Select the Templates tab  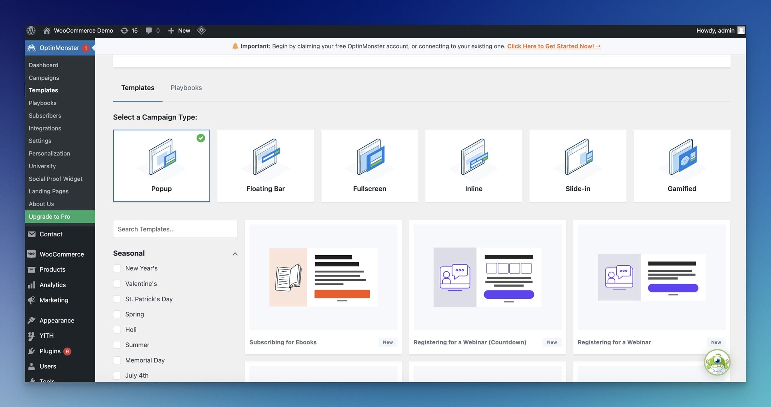[x=138, y=88]
